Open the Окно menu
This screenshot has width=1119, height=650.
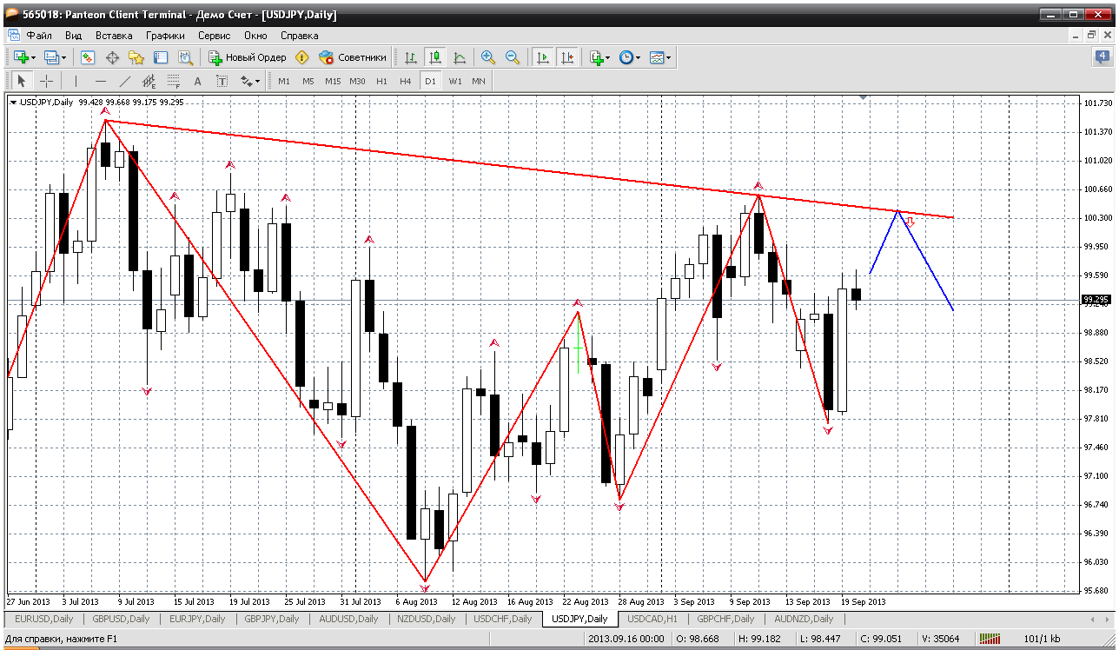(255, 36)
